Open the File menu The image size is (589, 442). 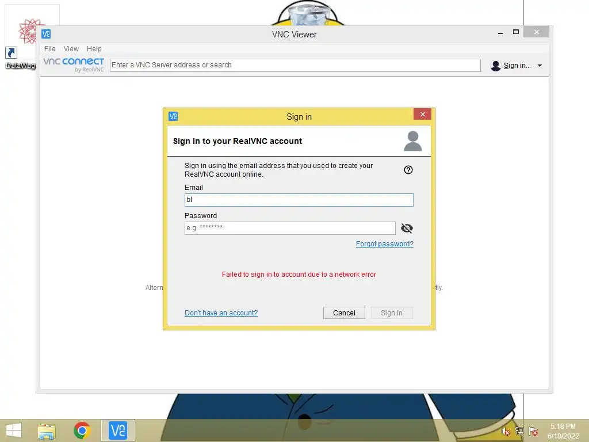[49, 49]
